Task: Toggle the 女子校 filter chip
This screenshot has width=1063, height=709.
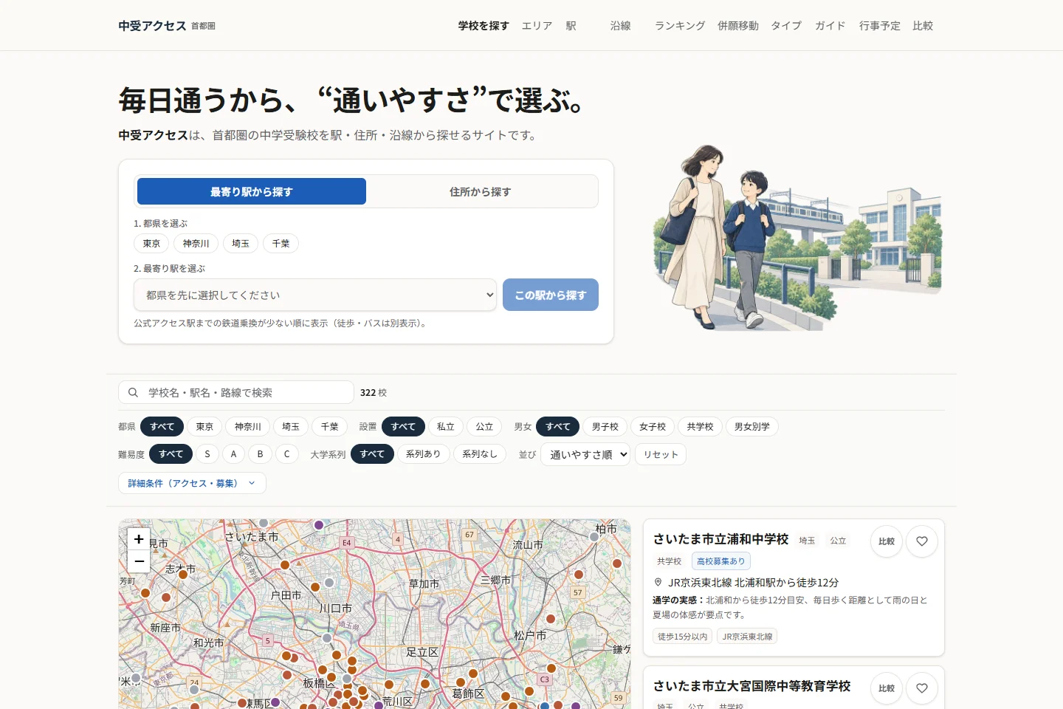Action: 653,427
